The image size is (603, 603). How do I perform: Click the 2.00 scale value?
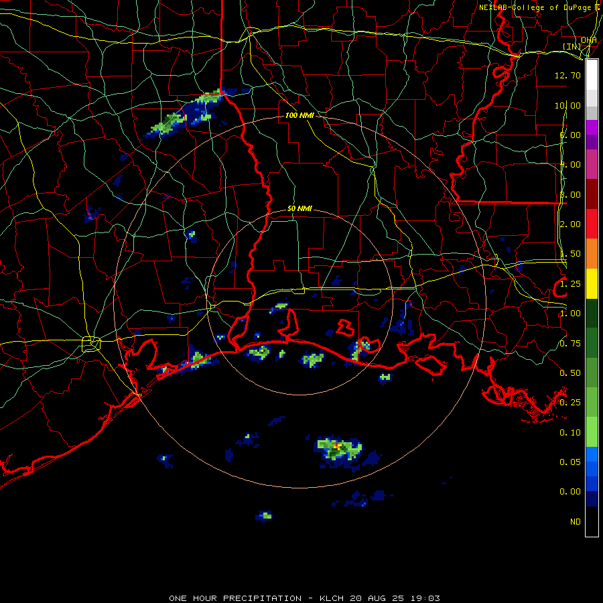point(570,224)
